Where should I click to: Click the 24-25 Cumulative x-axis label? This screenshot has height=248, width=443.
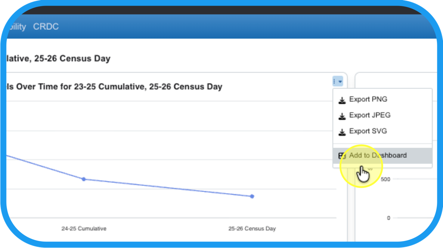(84, 228)
